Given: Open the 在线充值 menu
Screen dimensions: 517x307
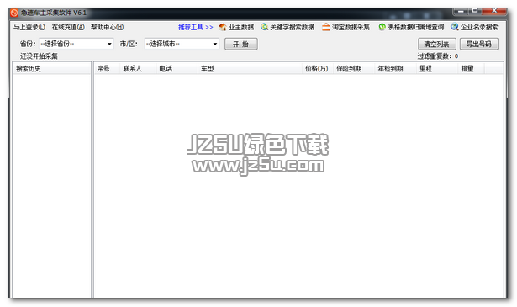Looking at the screenshot, I should 68,27.
